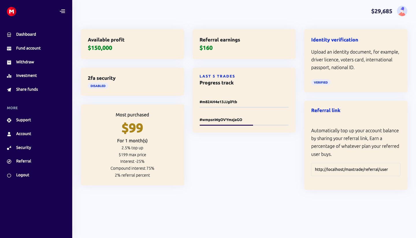Click the VERIFIED identity badge

[321, 82]
